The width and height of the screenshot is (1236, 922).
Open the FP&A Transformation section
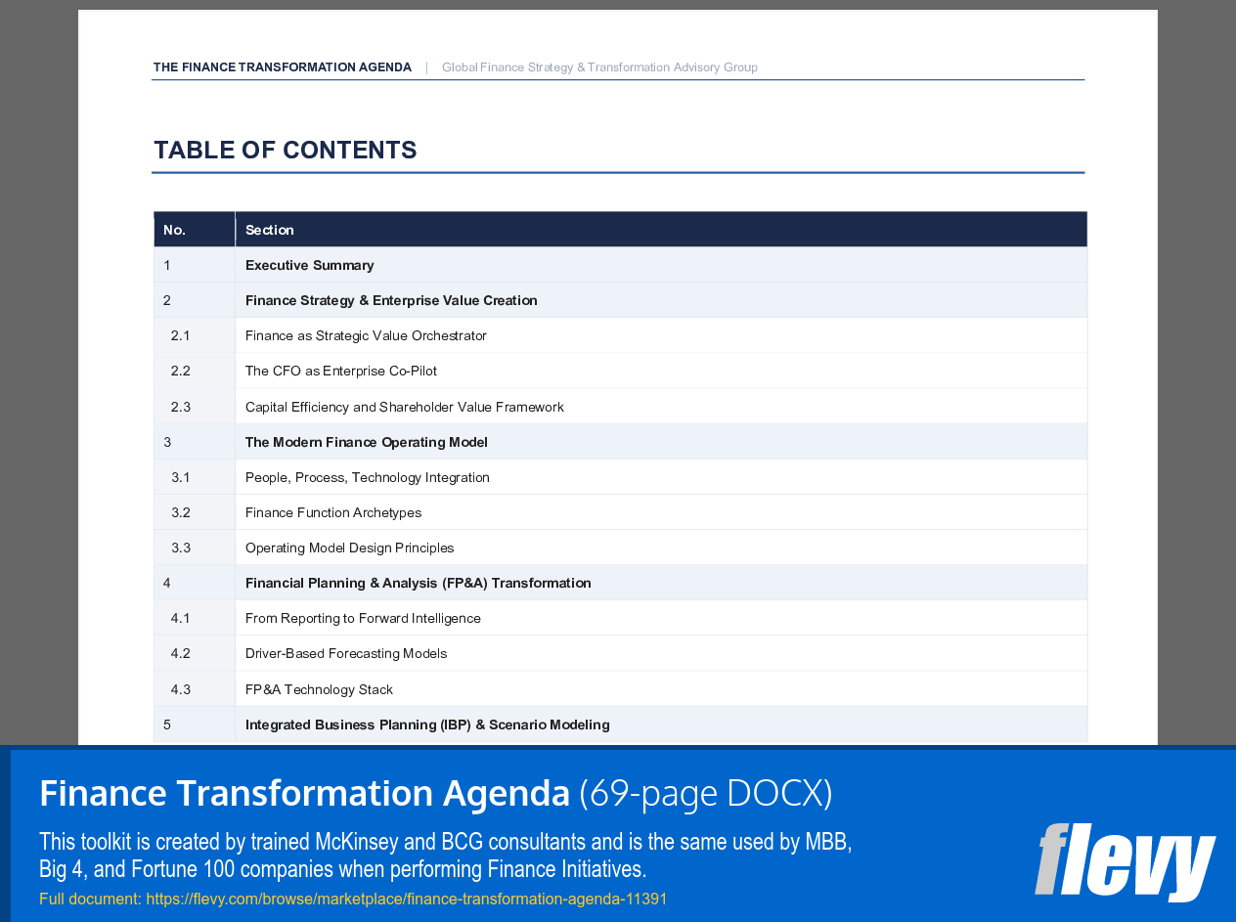pyautogui.click(x=418, y=583)
